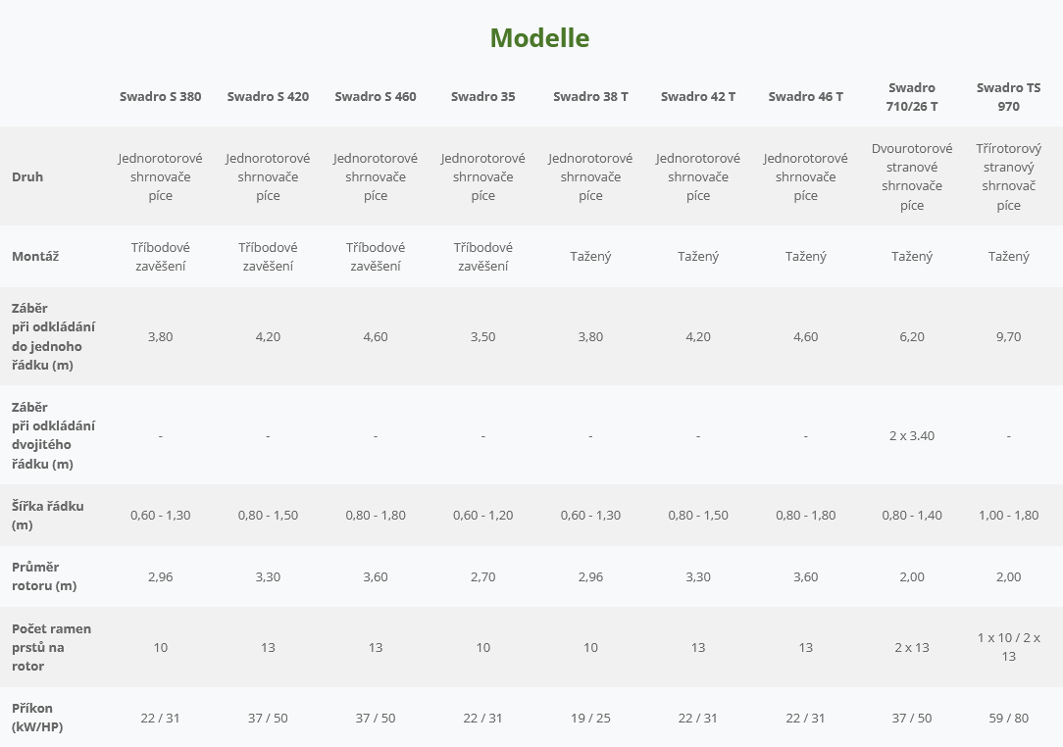Click the Šířka řádku (m) row label

point(47,516)
